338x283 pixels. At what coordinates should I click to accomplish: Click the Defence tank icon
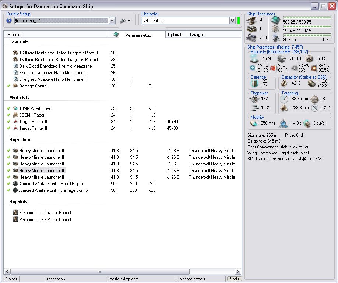click(x=254, y=83)
